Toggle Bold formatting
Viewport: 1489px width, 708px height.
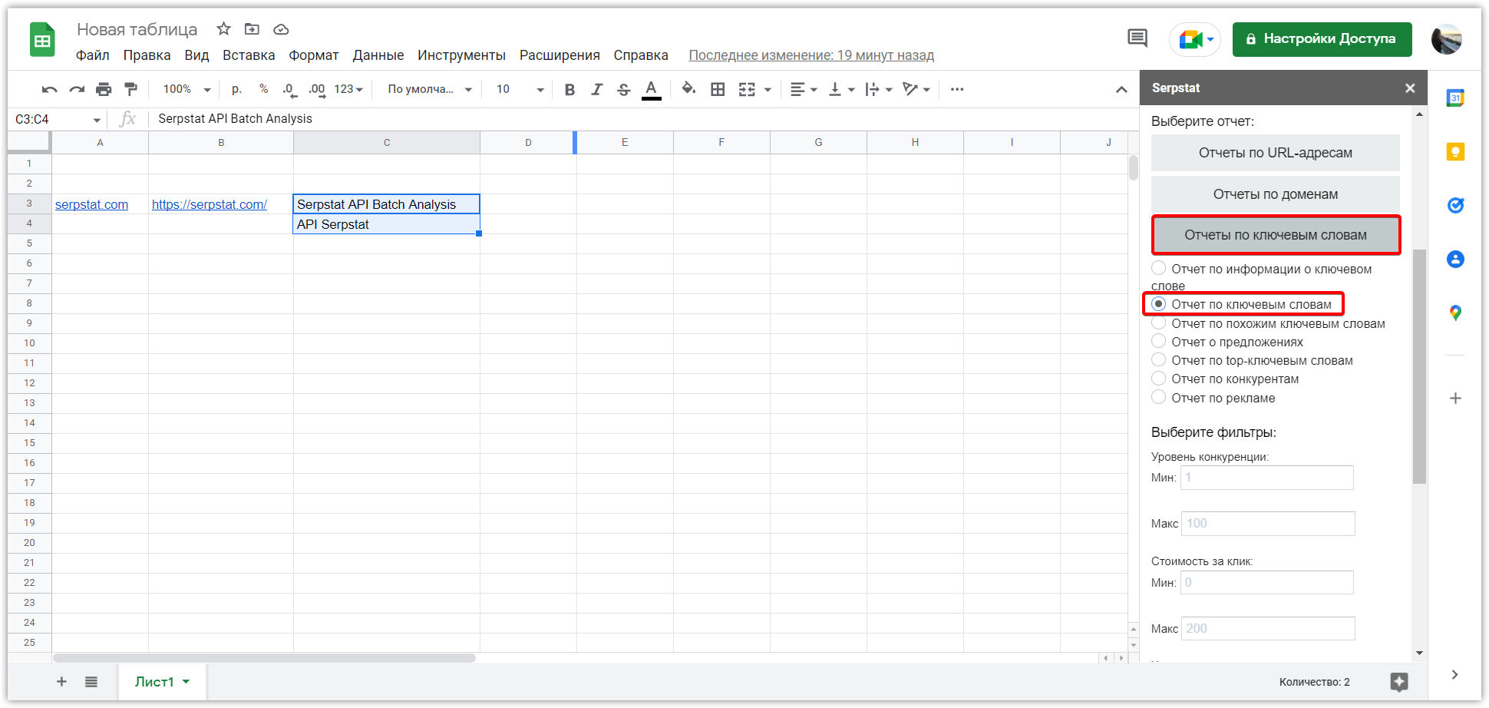(570, 90)
